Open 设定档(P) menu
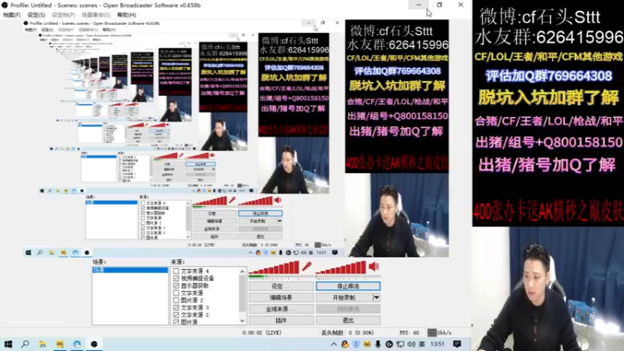 tap(63, 15)
